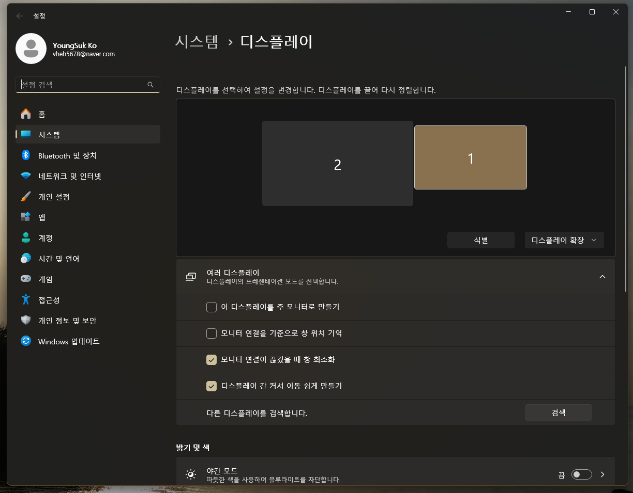Open 앱 settings page
Screen dimensions: 633x493
coord(88,217)
